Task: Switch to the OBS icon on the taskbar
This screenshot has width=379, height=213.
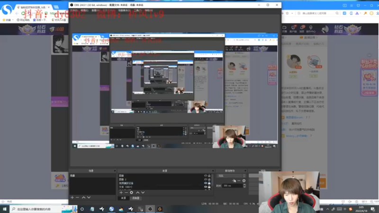Action: coord(150,209)
